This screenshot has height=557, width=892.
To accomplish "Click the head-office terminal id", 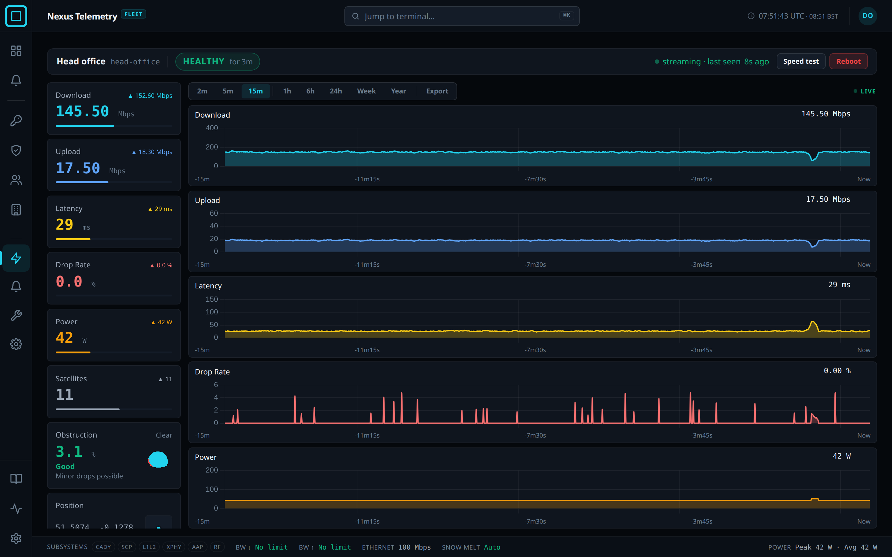I will pyautogui.click(x=135, y=62).
